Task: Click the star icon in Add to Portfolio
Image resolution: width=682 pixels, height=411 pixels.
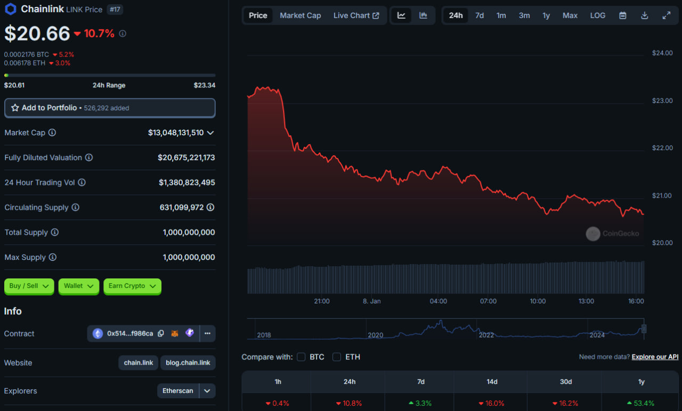Action: click(x=15, y=108)
